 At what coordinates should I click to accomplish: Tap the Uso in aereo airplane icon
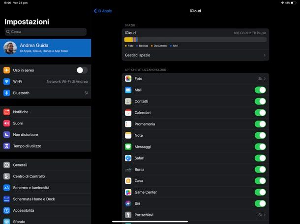(x=6, y=70)
